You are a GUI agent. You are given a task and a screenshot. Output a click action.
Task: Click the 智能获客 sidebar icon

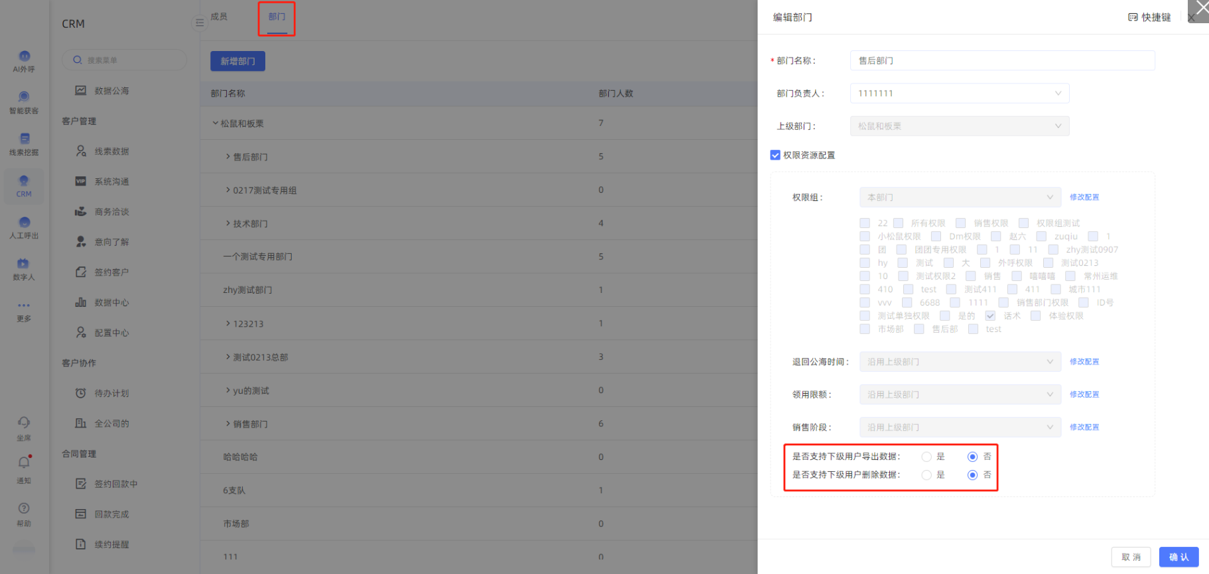[x=24, y=98]
